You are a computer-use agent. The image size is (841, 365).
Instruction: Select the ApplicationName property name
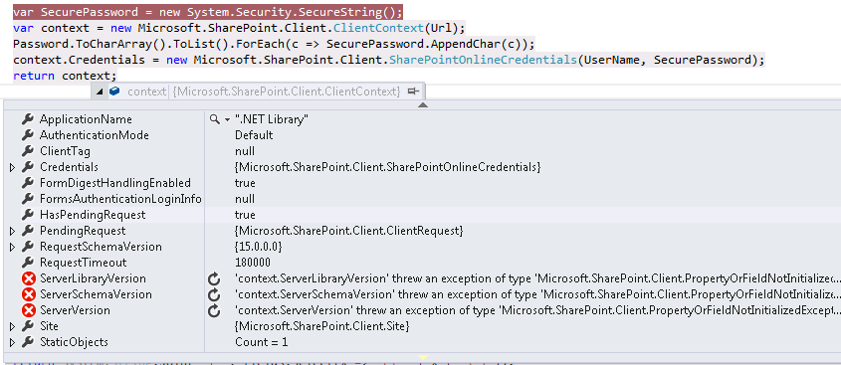[86, 119]
